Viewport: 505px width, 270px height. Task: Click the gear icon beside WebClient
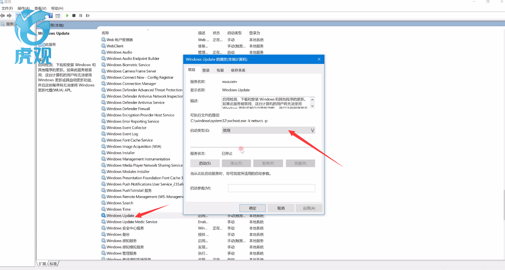[x=103, y=46]
